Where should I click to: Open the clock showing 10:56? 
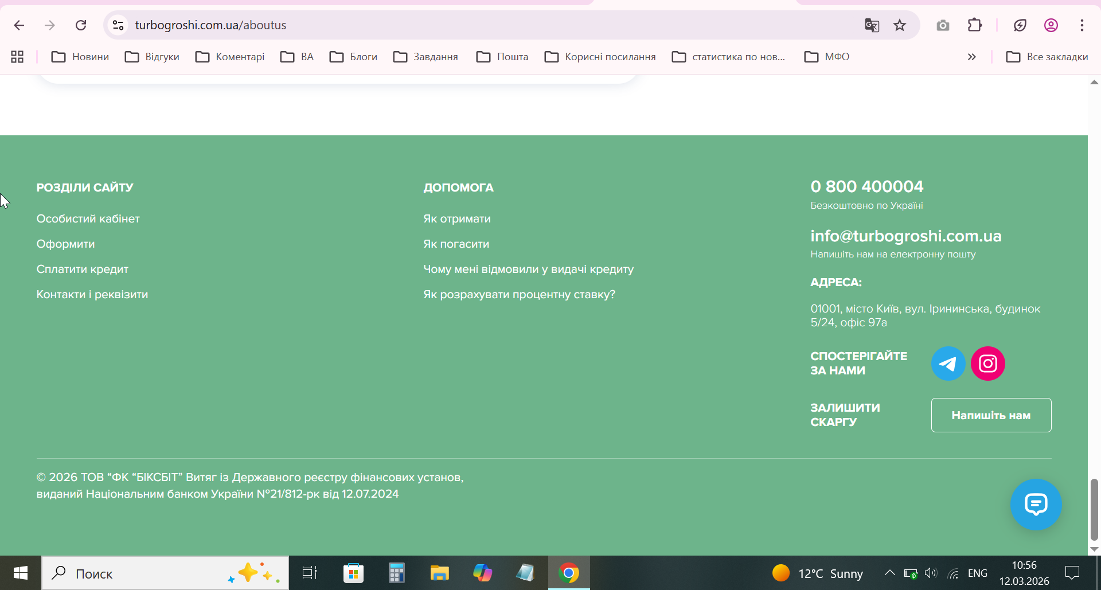click(x=1024, y=573)
